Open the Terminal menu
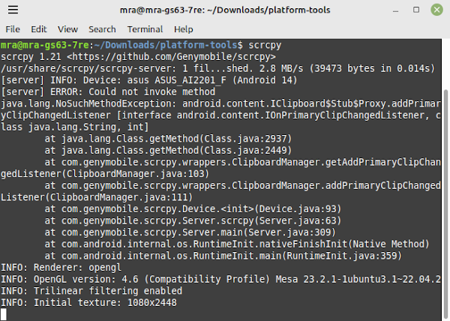Image resolution: width=450 pixels, height=321 pixels. coord(145,29)
